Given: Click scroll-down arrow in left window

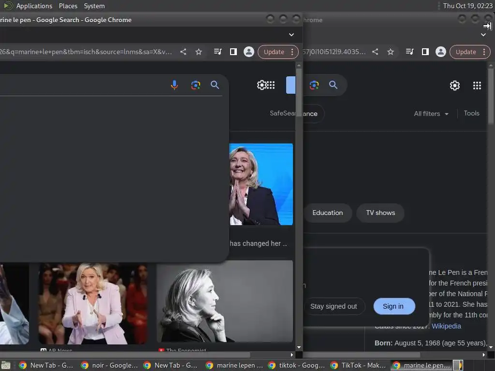Looking at the screenshot, I should point(299,347).
